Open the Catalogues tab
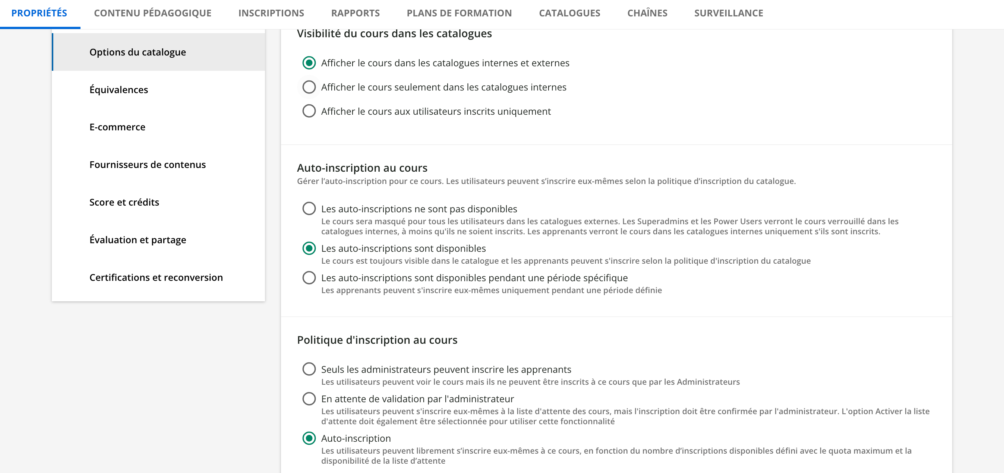 click(x=569, y=13)
